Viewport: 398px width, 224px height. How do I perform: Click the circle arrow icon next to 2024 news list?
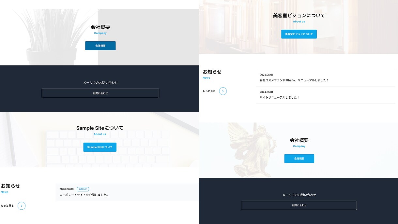tap(223, 91)
